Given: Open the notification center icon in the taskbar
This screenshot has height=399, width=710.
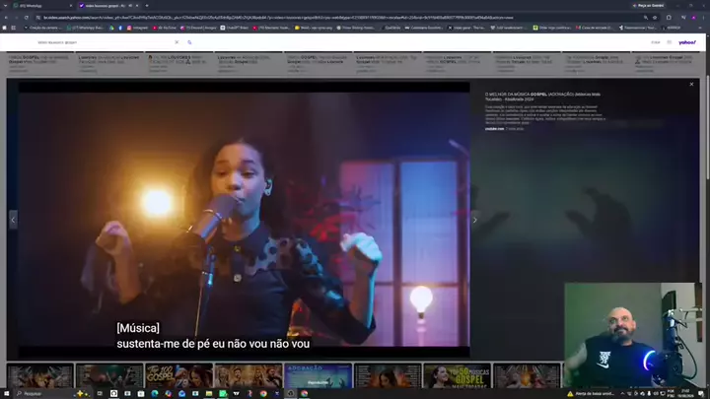Looking at the screenshot, I should point(701,393).
